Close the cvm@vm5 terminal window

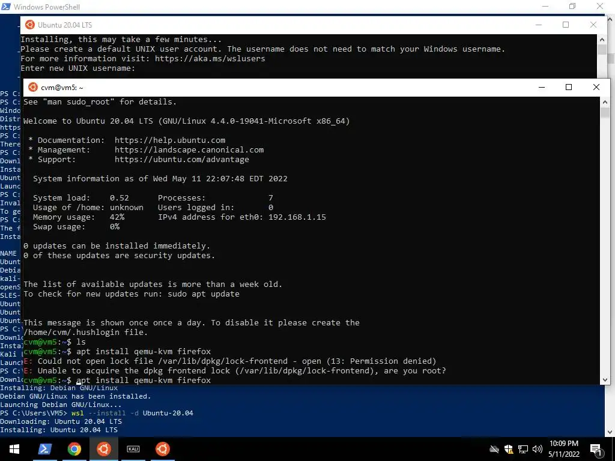(596, 87)
